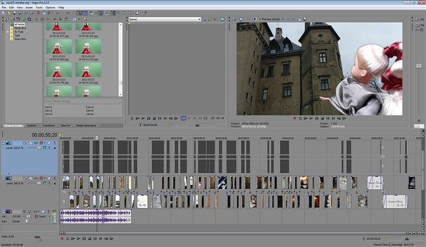Open the Insert menu
The width and height of the screenshot is (426, 247).
point(29,7)
